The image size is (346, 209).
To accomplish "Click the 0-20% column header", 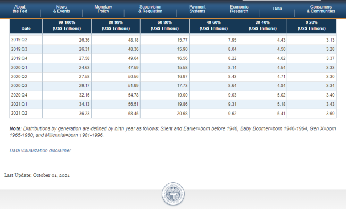I will [311, 26].
